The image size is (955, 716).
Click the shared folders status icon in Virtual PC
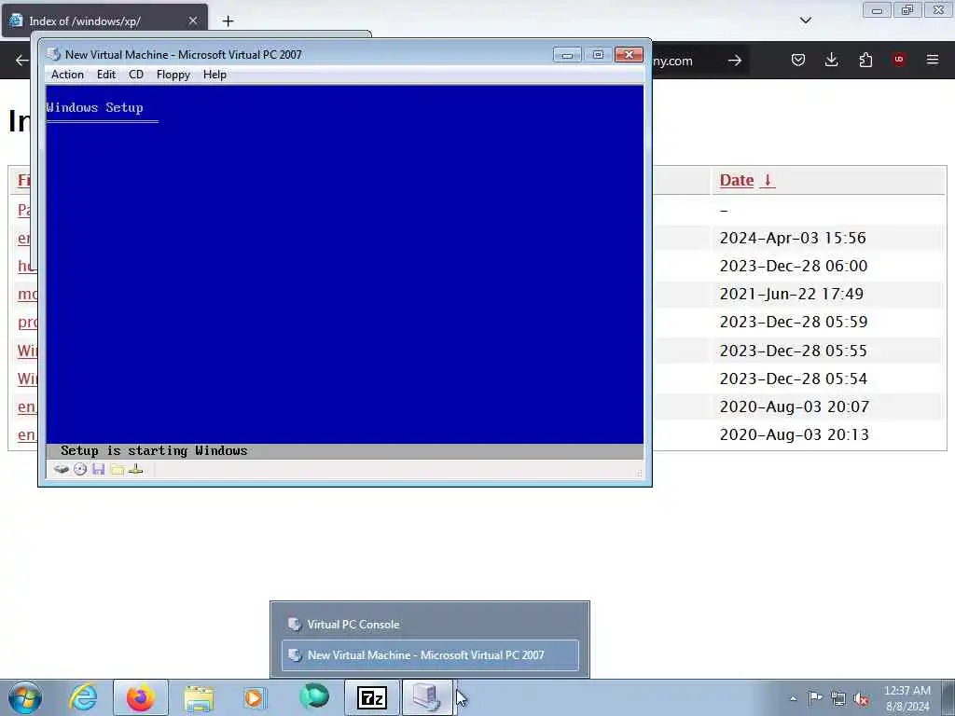pos(118,470)
